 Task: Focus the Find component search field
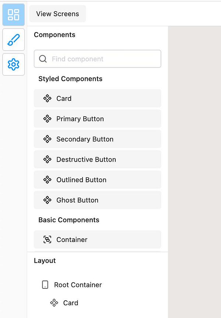[x=98, y=59]
